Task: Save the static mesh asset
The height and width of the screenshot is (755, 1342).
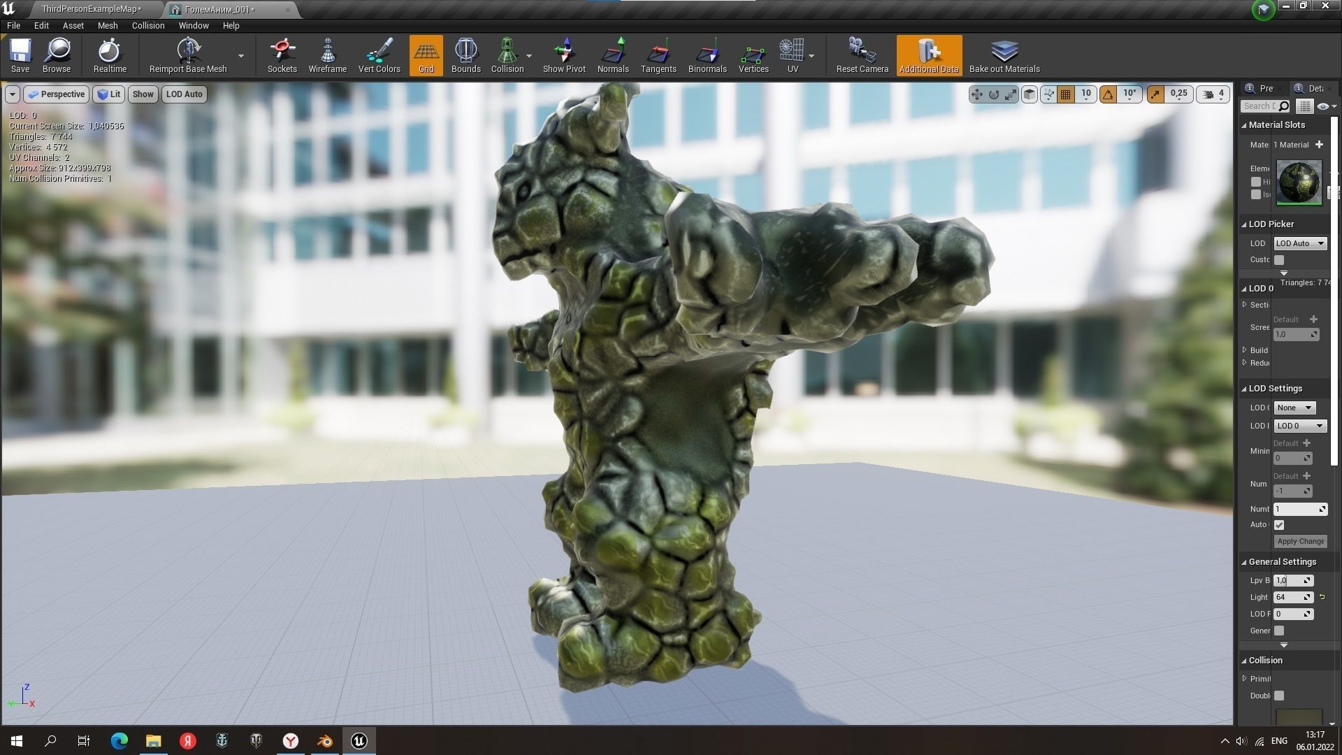Action: coord(20,55)
